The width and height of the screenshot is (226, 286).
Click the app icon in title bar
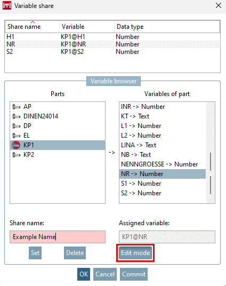click(7, 5)
